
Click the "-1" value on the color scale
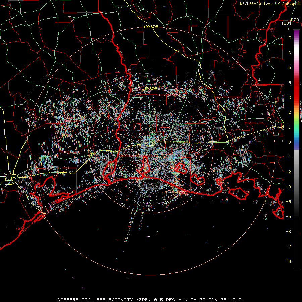pos(288,157)
